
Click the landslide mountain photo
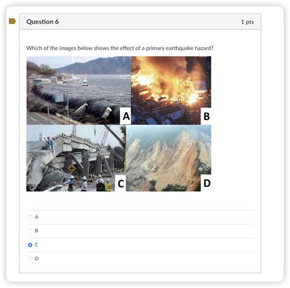[x=168, y=158]
